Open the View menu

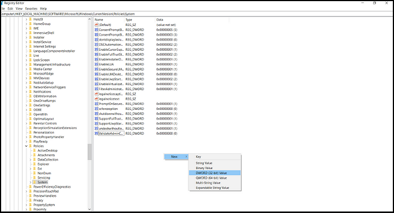coord(19,8)
